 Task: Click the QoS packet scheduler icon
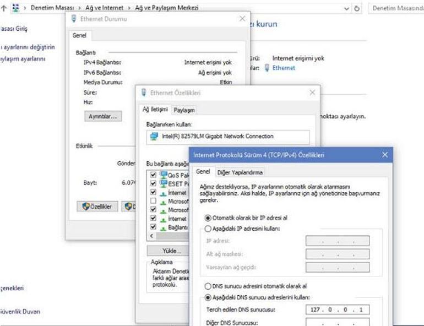coord(164,175)
